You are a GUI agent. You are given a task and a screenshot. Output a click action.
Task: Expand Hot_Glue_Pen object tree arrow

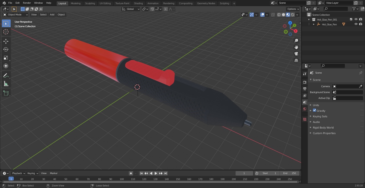tap(314, 24)
